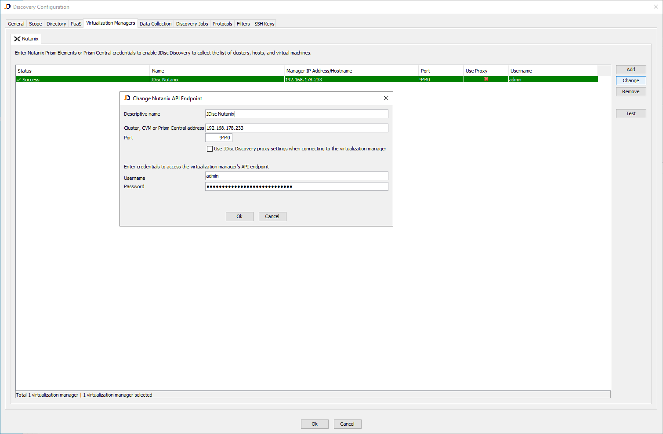Confirm the endpoint dialog with Ok
663x434 pixels.
coord(239,216)
